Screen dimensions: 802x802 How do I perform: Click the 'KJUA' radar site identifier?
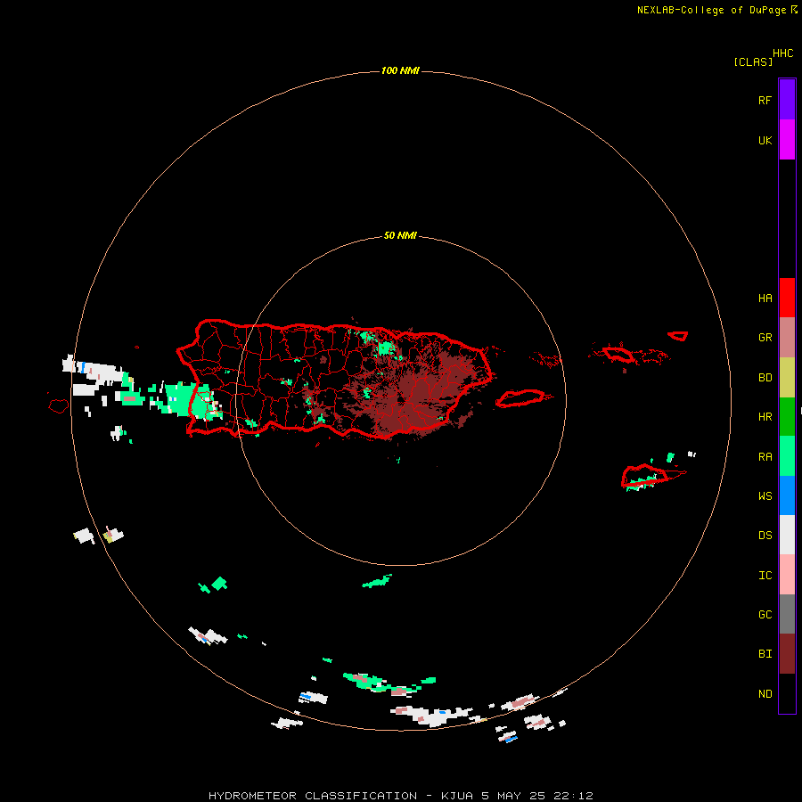[x=457, y=796]
